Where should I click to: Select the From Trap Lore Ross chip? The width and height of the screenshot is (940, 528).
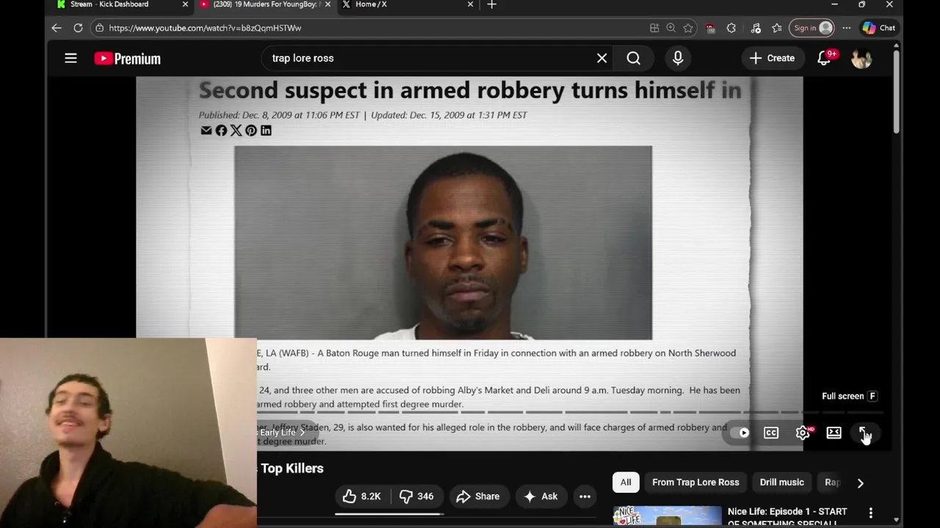pos(695,483)
